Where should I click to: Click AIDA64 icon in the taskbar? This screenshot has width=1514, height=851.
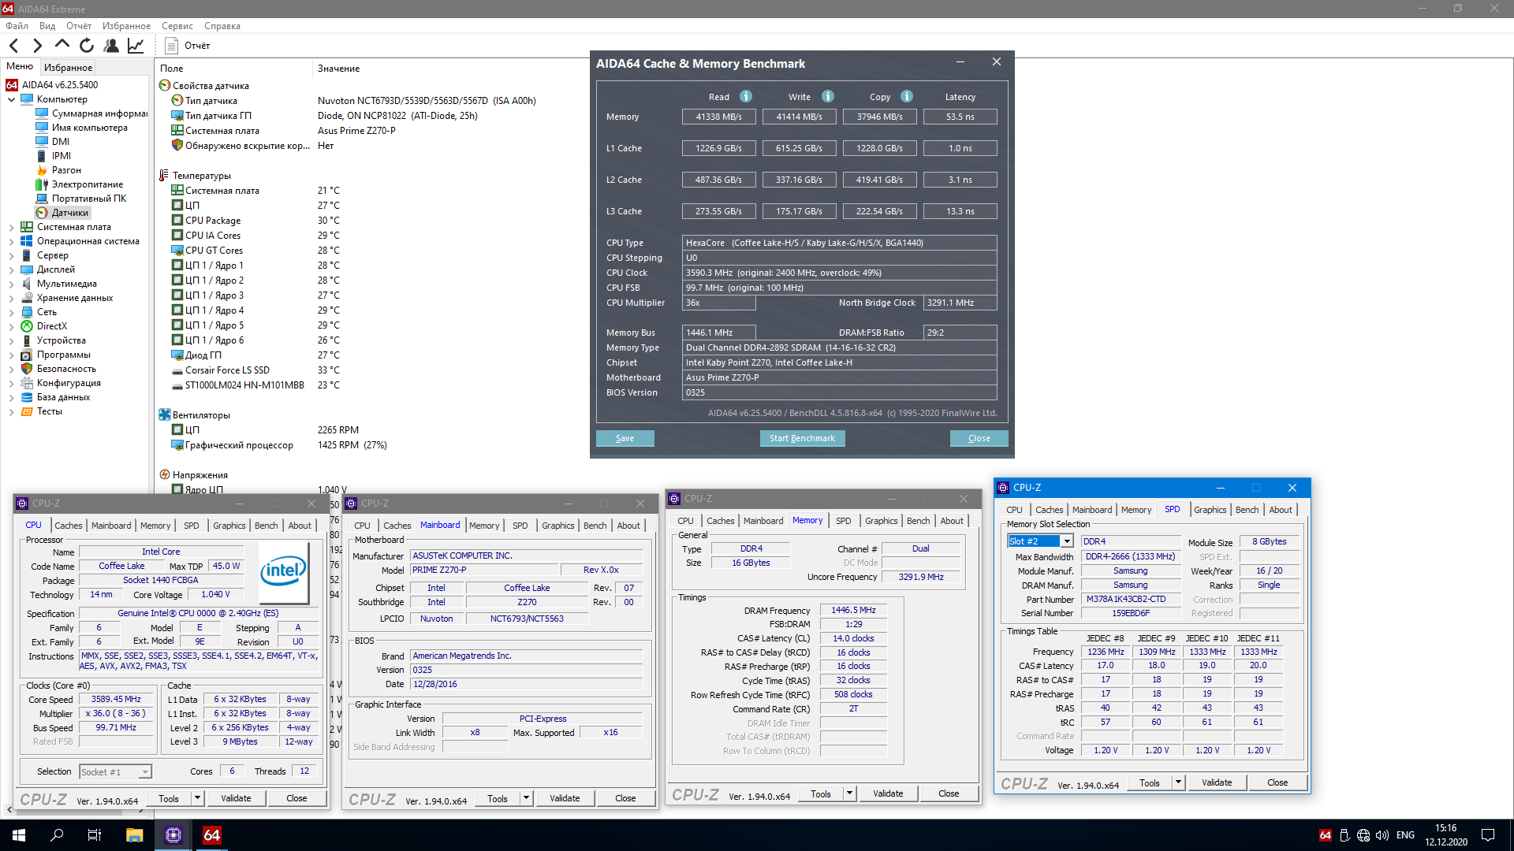211,835
